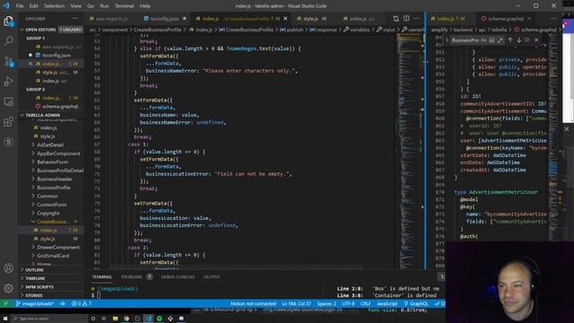Screen dimensions: 574x323
Task: Toggle find in selection icon
Action: tap(527, 39)
